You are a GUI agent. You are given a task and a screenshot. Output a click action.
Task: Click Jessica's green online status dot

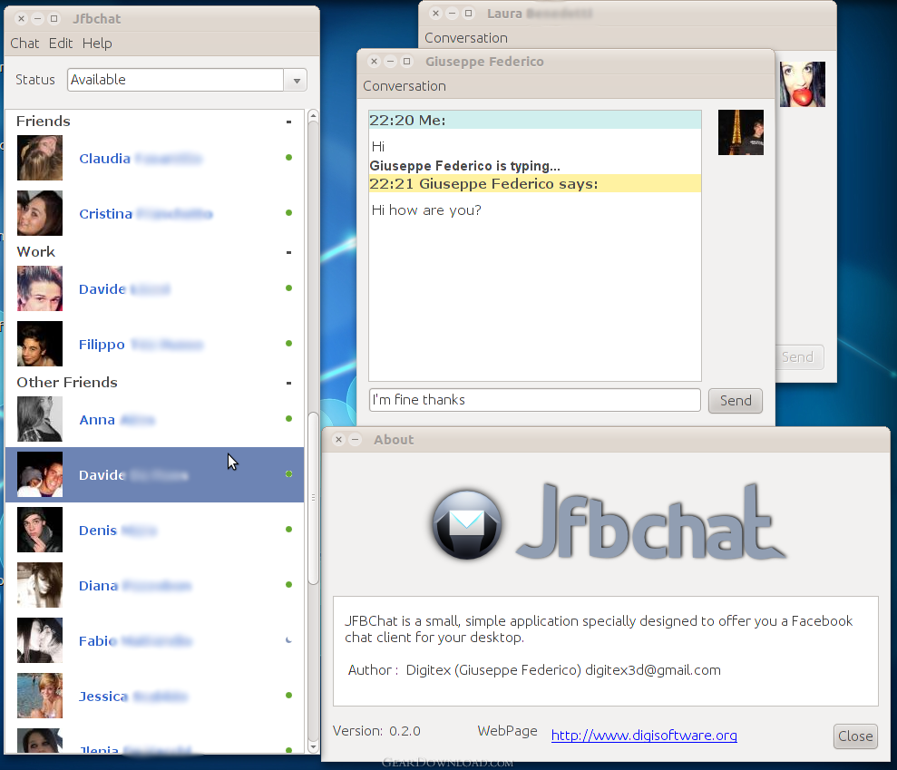point(289,695)
